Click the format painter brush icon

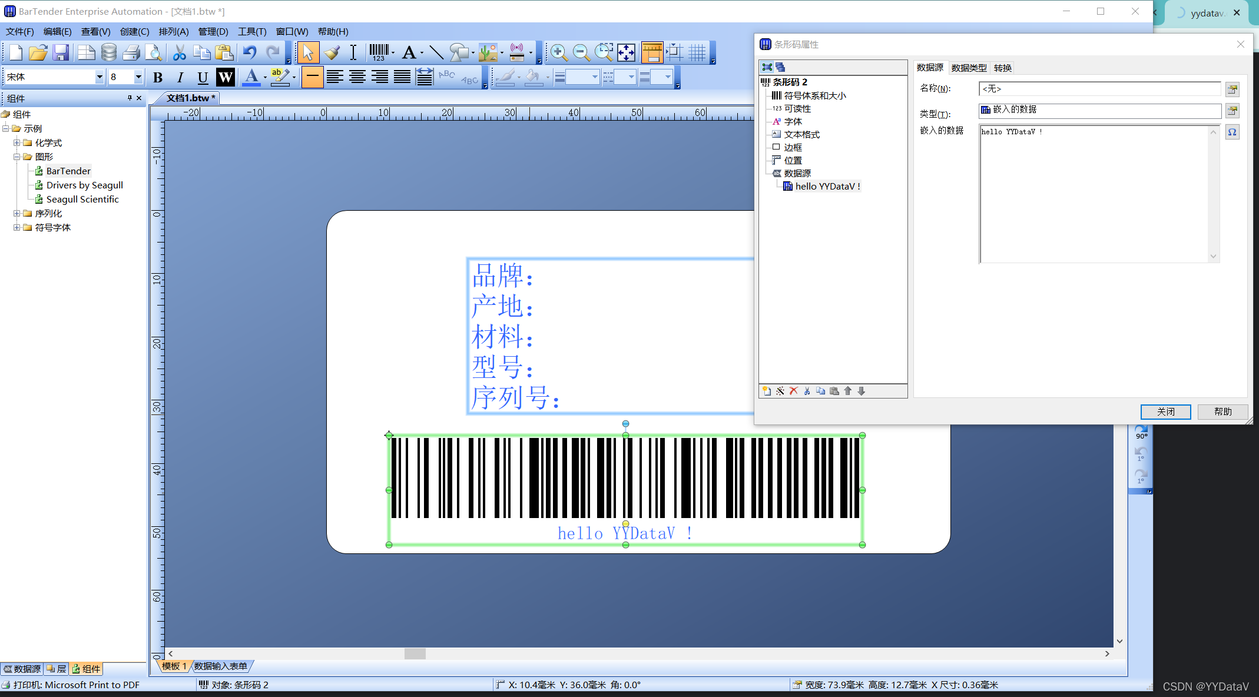[x=332, y=52]
